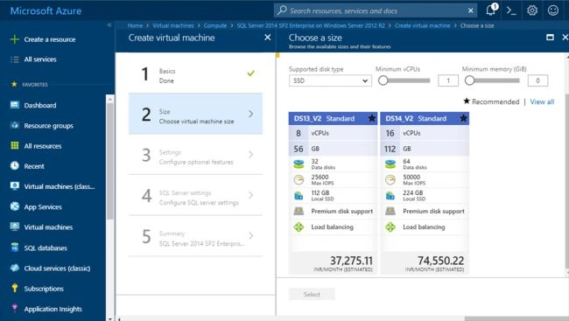Click the Dashboard icon in sidebar

click(15, 105)
